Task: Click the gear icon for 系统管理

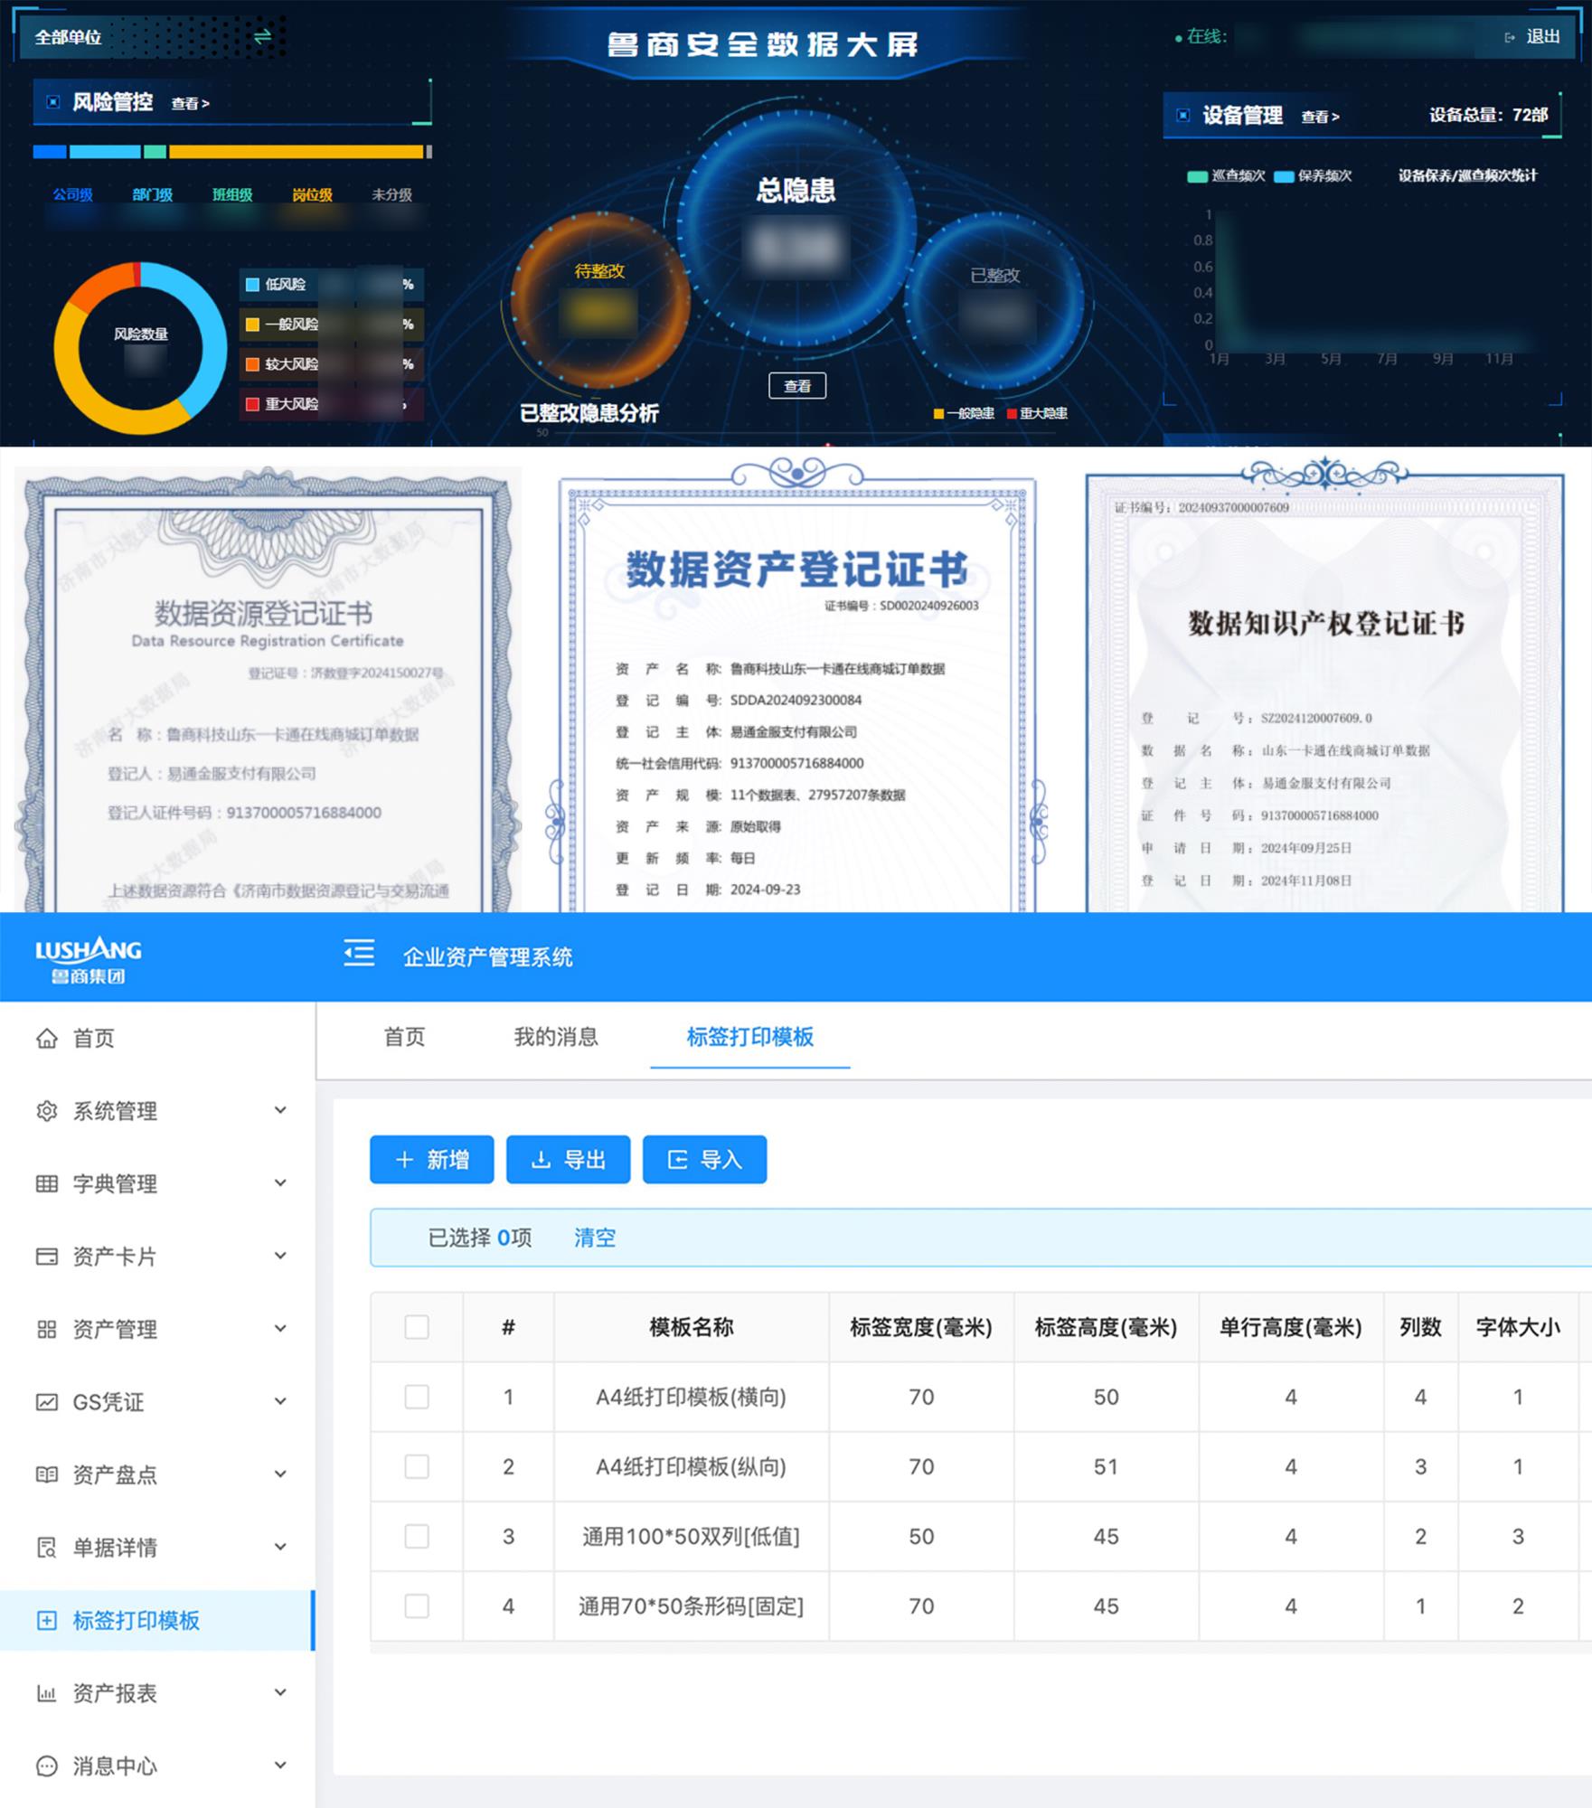Action: tap(47, 1111)
